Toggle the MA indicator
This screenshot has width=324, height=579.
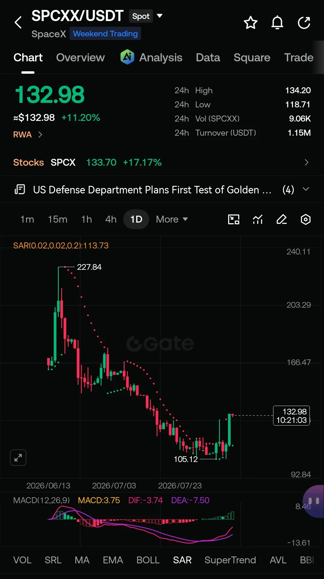82,560
